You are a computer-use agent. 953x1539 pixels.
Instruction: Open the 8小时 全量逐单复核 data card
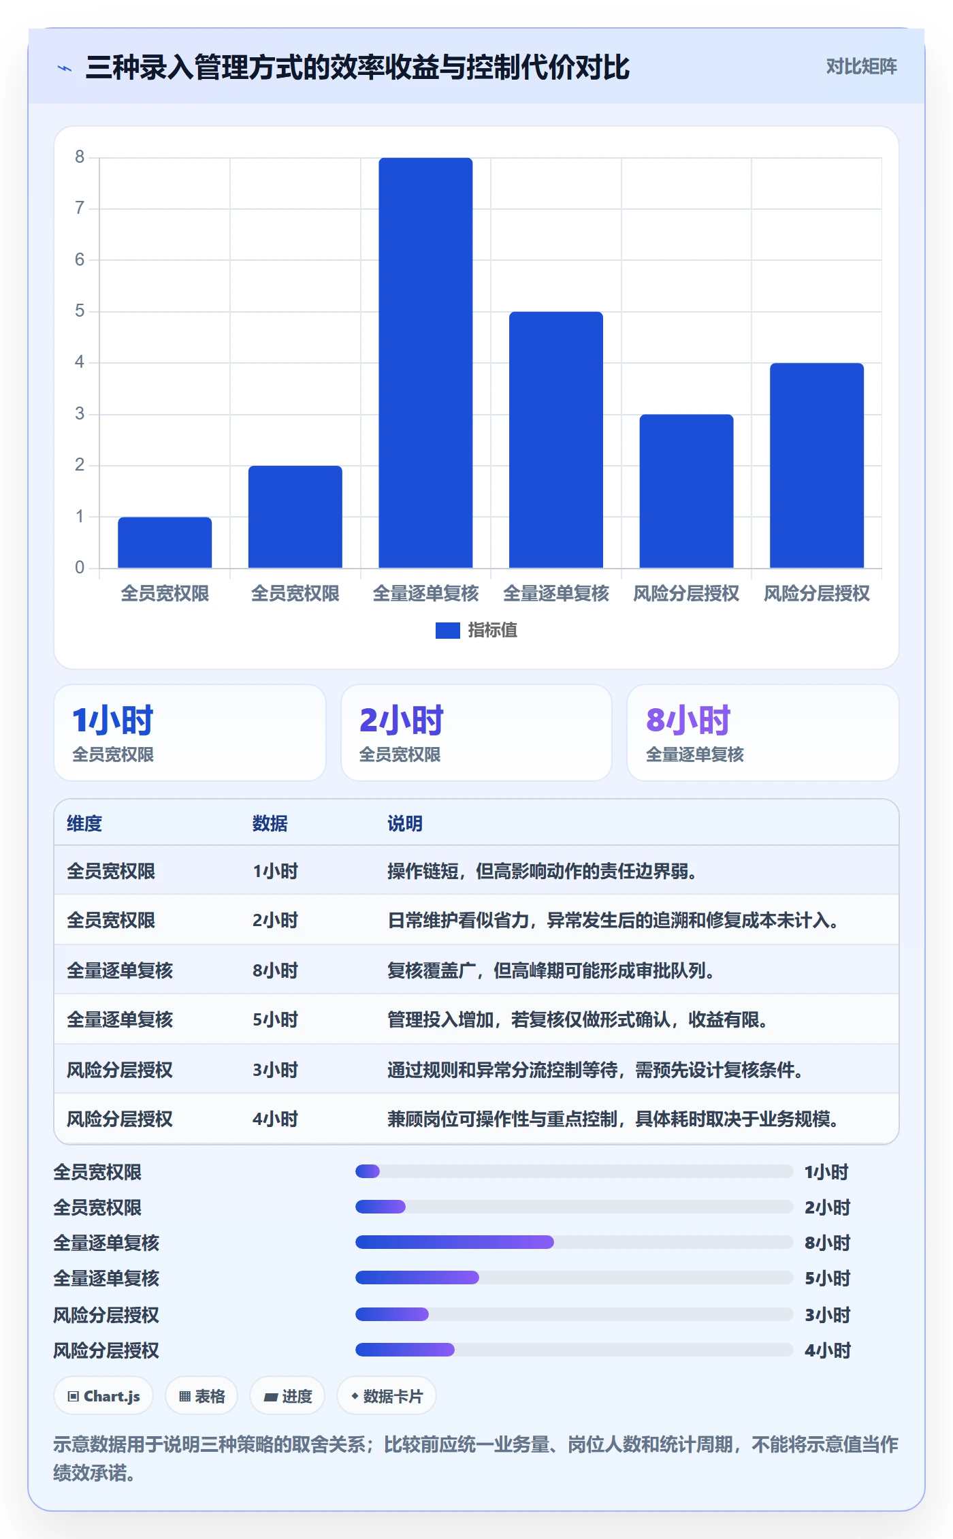[x=763, y=733]
